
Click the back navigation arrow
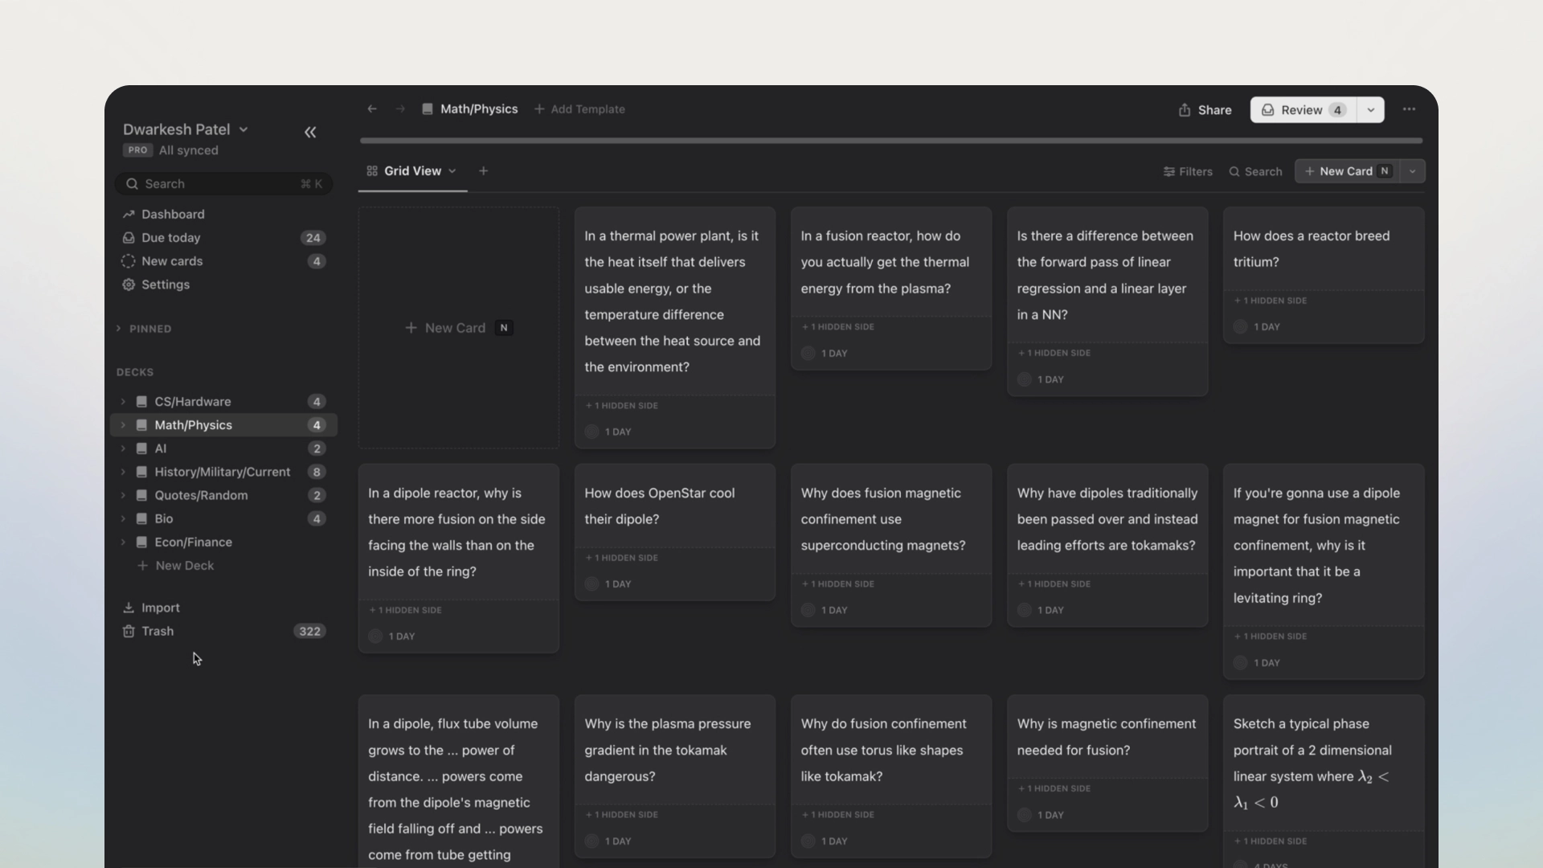click(372, 109)
